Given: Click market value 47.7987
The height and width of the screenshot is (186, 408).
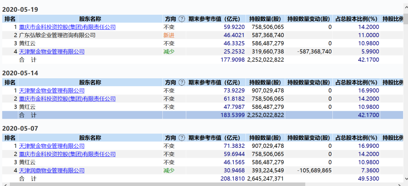Looking at the screenshot, I should tap(235, 107).
